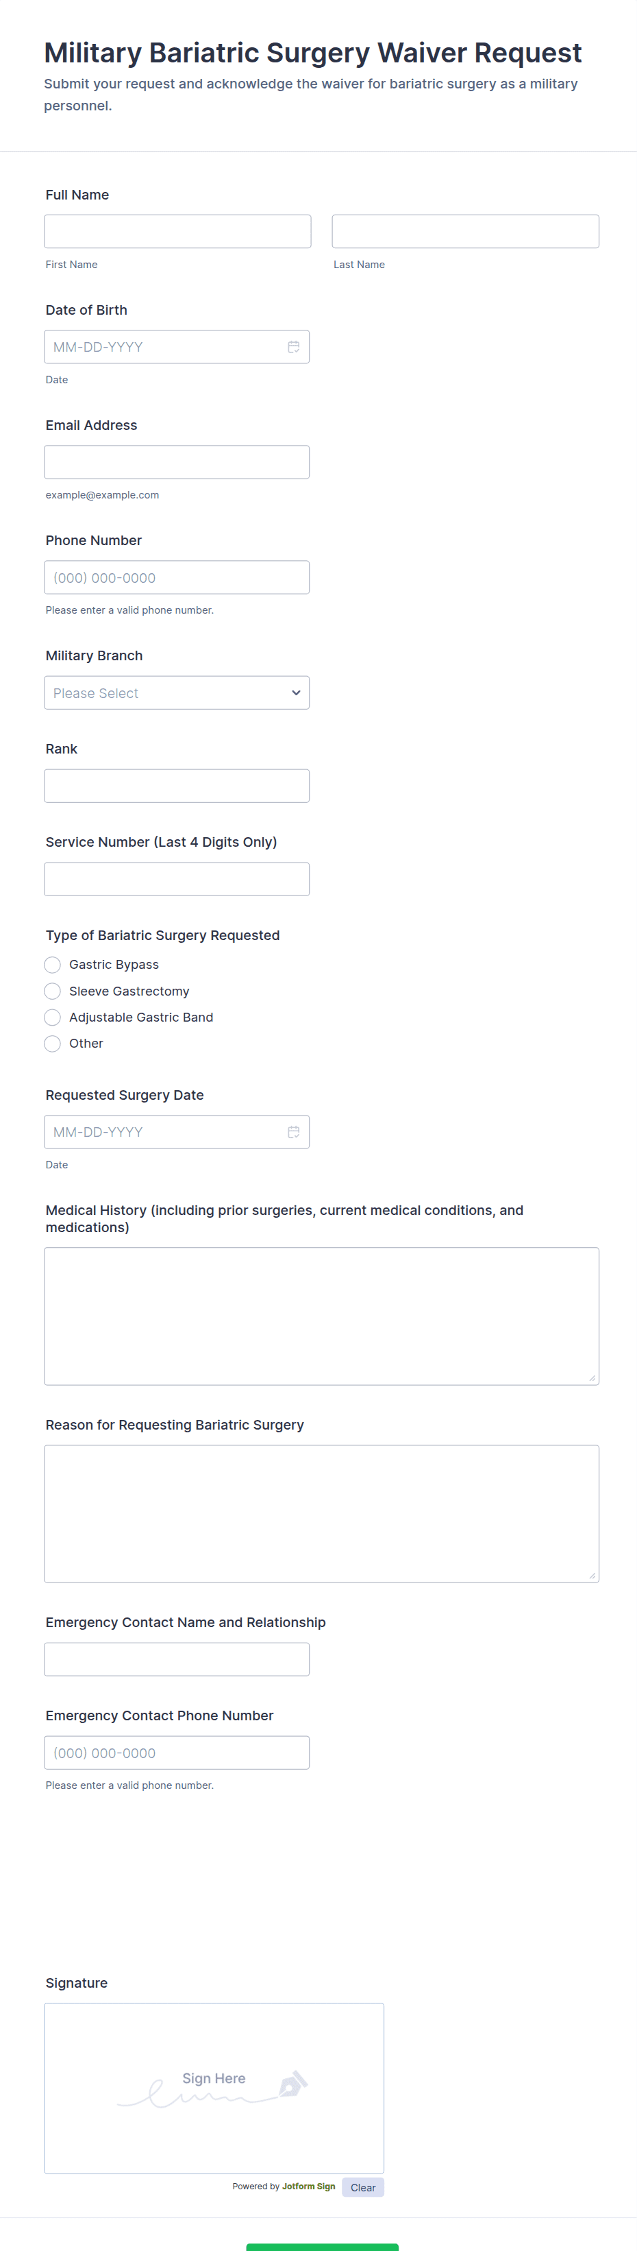
Task: Open the Date of Birth calendar icon
Action: tap(293, 347)
